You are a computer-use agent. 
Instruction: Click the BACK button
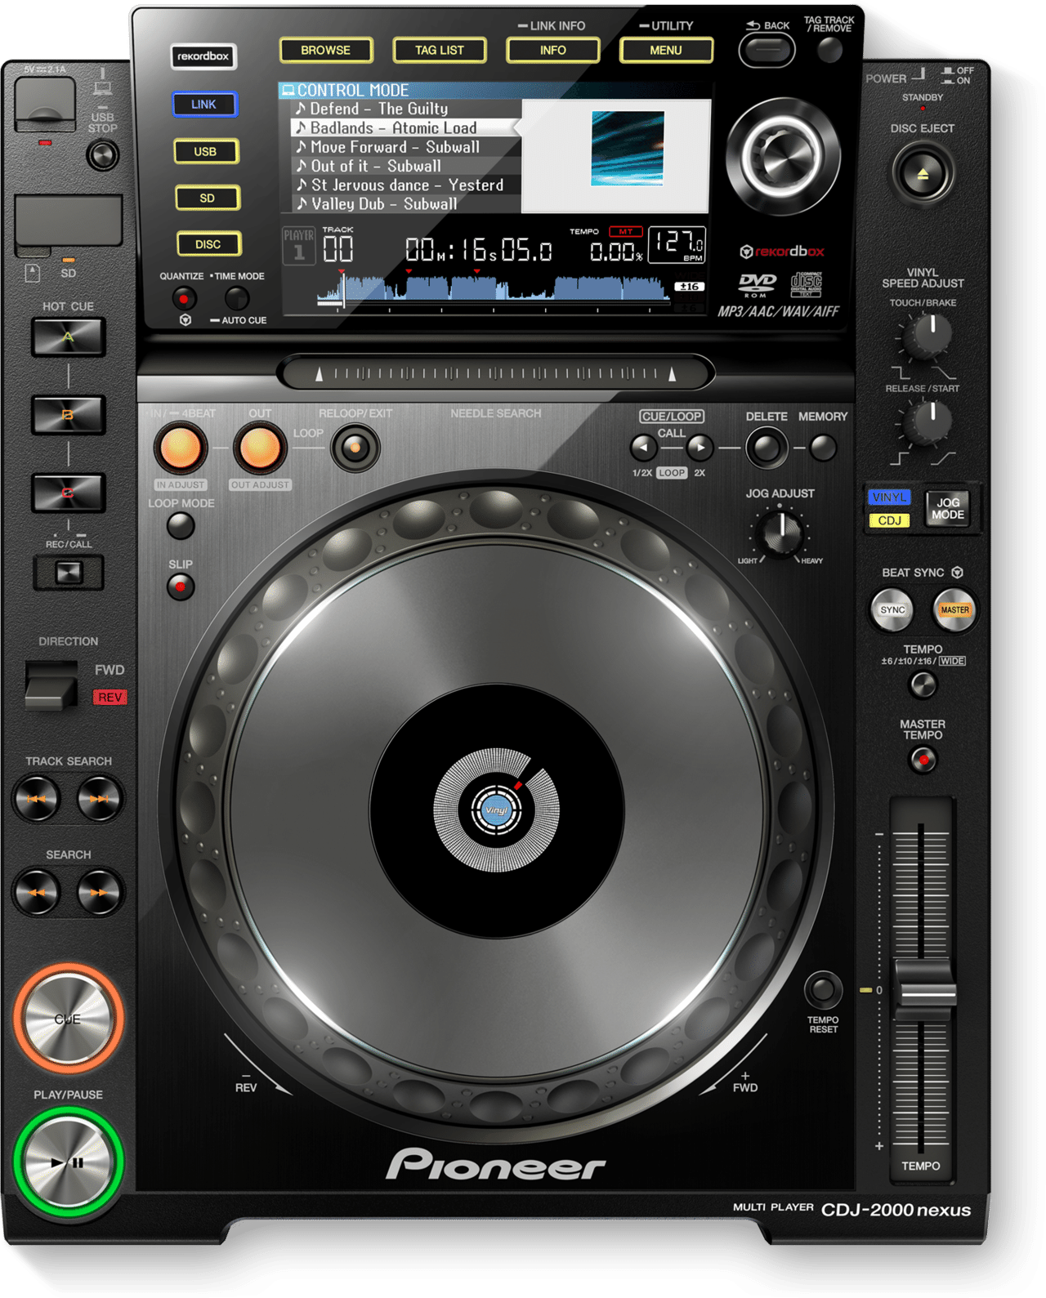point(767,51)
